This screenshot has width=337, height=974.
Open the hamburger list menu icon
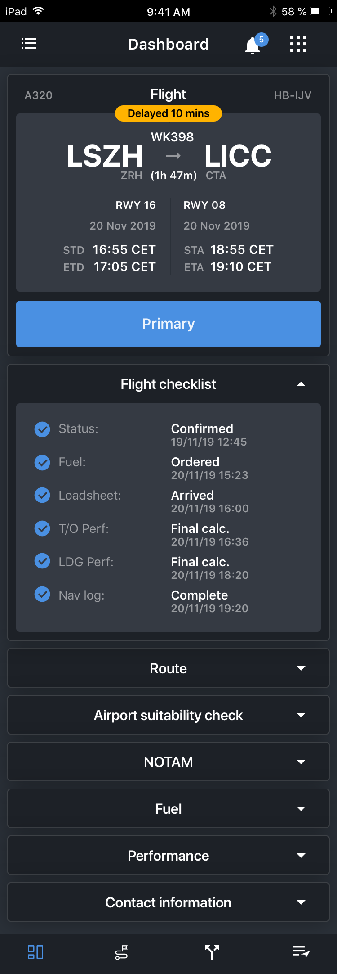pyautogui.click(x=29, y=44)
